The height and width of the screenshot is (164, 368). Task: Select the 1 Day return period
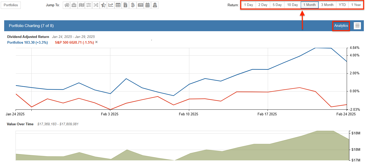point(248,5)
